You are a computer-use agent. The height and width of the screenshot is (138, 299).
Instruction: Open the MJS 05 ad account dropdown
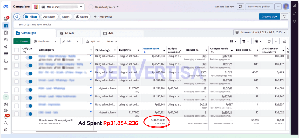tap(58, 7)
